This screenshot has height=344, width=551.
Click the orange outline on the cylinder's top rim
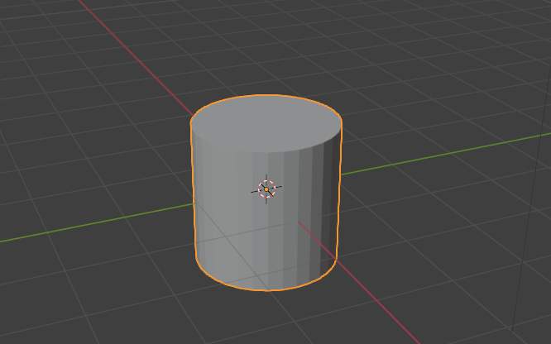point(266,96)
